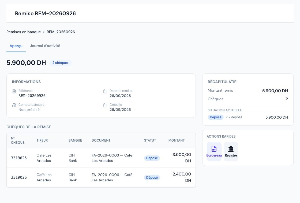Click CIH Bank in cheque 3319026 row
This screenshot has height=203, width=300.
coord(73,177)
